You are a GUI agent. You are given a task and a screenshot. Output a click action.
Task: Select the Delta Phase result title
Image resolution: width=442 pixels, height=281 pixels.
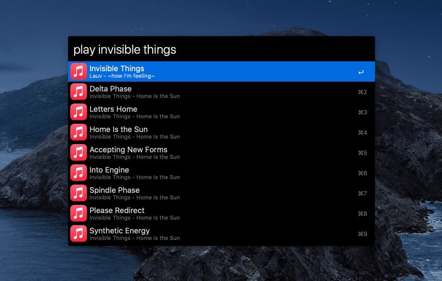click(110, 89)
